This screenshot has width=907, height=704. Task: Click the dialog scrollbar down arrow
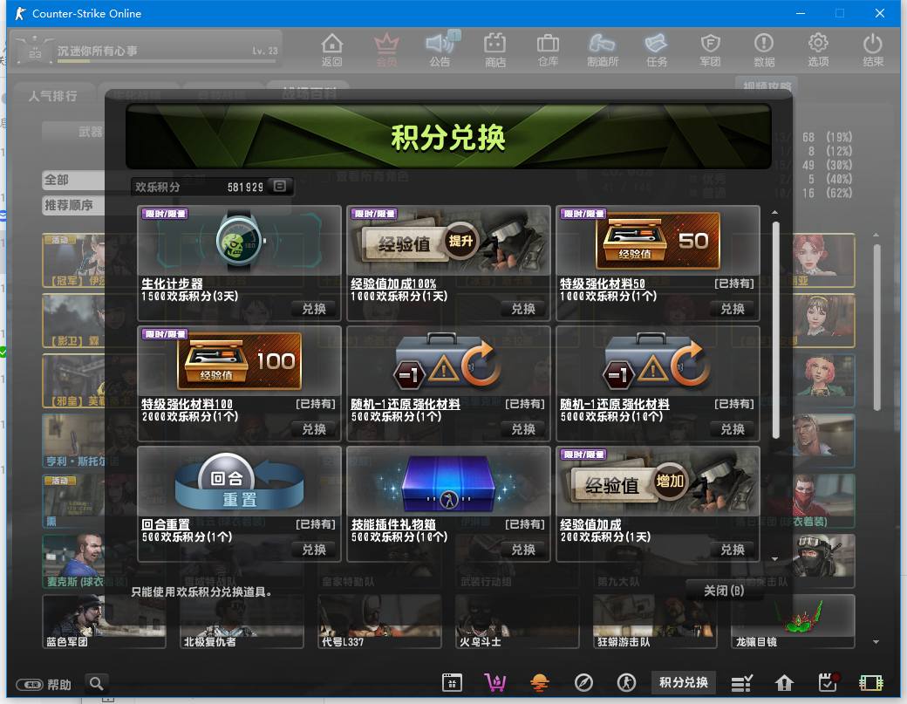(774, 557)
